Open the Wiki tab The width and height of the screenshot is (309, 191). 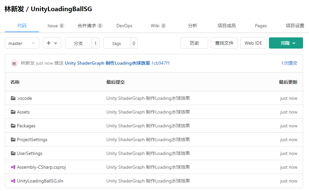pos(158,26)
